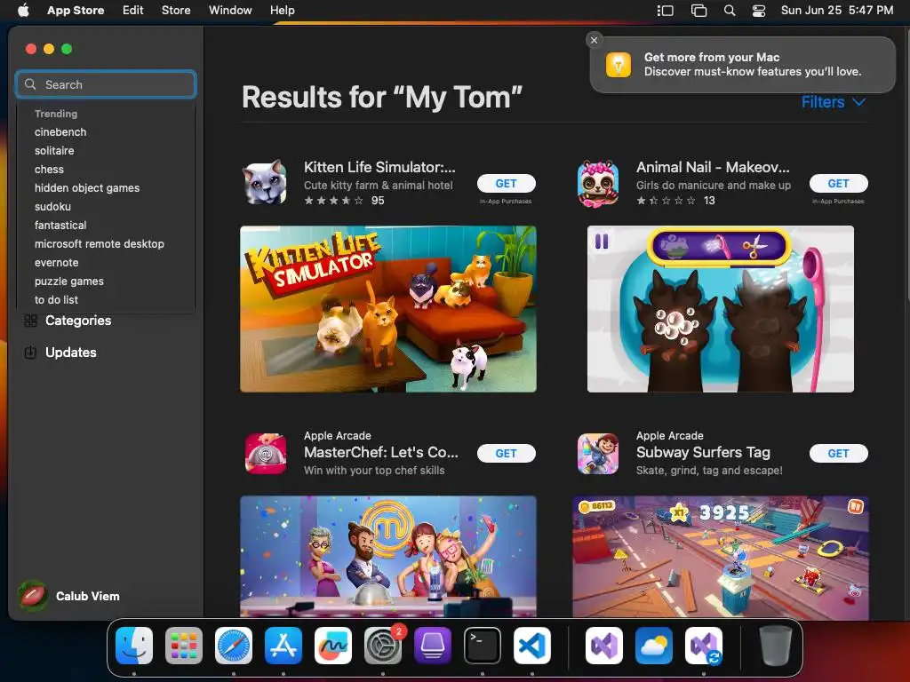Click the Updates download icon in sidebar
The image size is (910, 682).
tap(31, 353)
